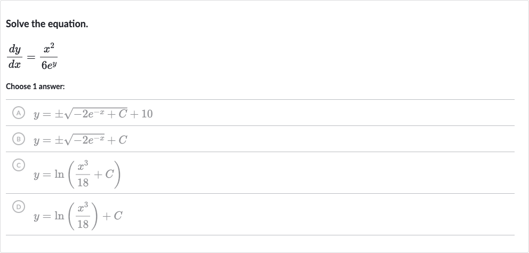This screenshot has width=529, height=253.
Task: Choose answer y = ±√(−2e^−x) + C
Action: pyautogui.click(x=260, y=139)
